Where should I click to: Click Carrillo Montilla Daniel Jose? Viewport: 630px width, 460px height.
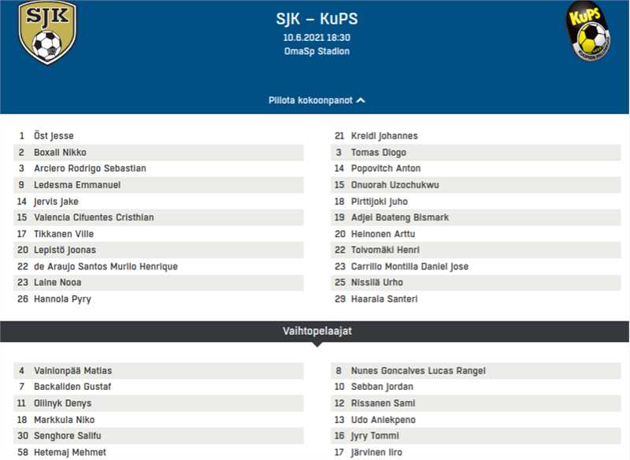point(409,266)
